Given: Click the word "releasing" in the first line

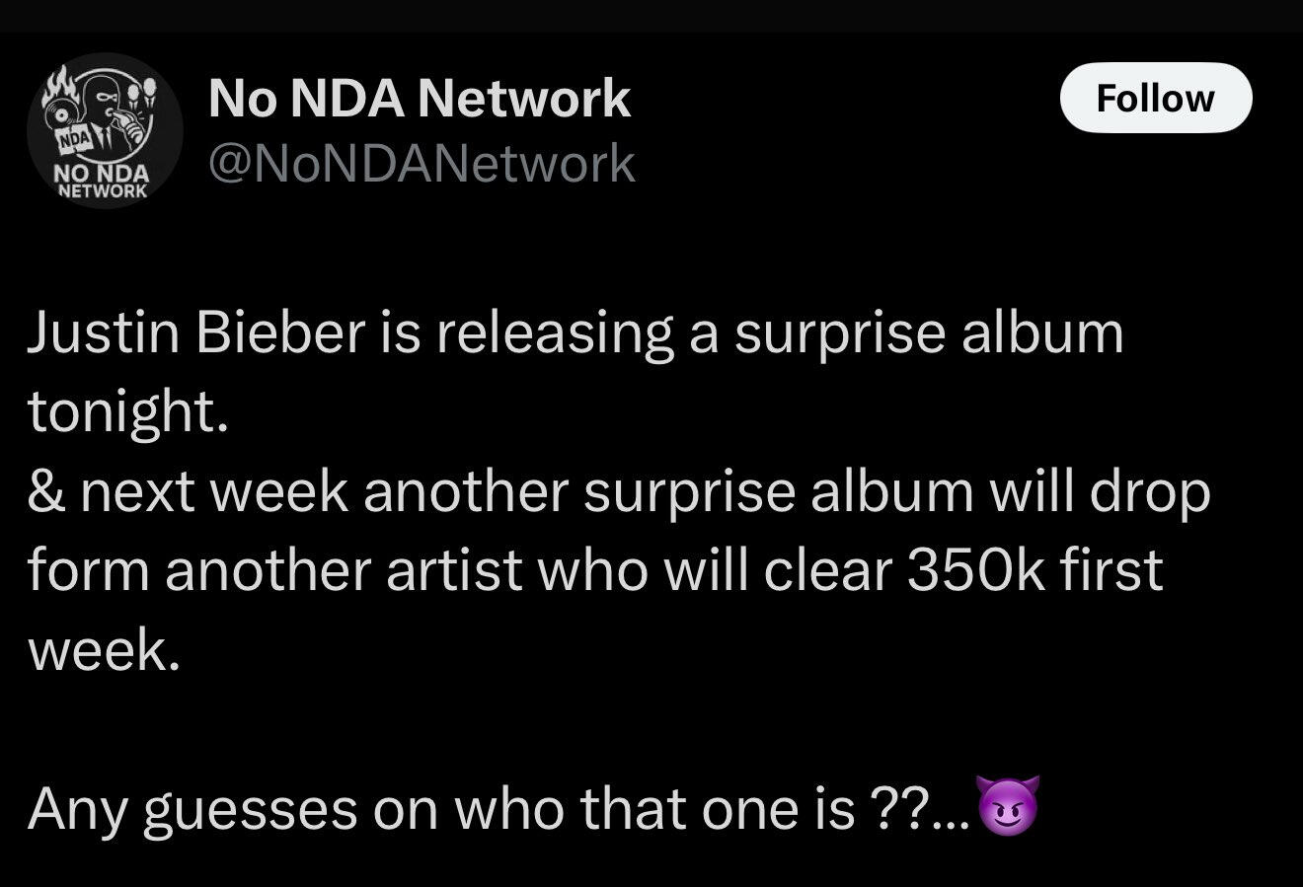Looking at the screenshot, I should coord(555,333).
